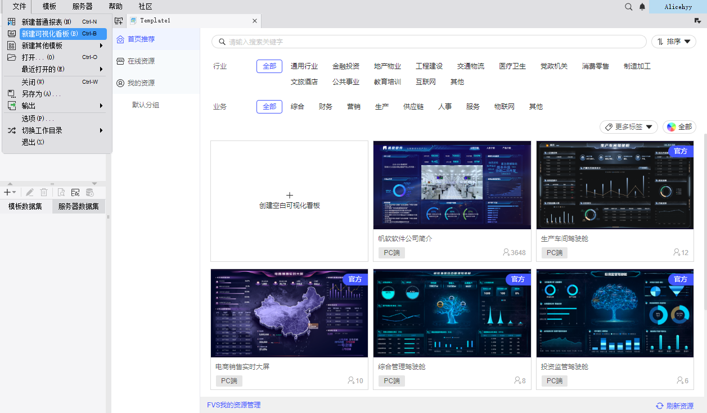
Task: Switch to 模板数据集 tab
Action: [x=25, y=206]
